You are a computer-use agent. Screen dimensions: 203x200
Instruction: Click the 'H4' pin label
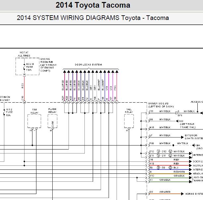pos(83,99)
